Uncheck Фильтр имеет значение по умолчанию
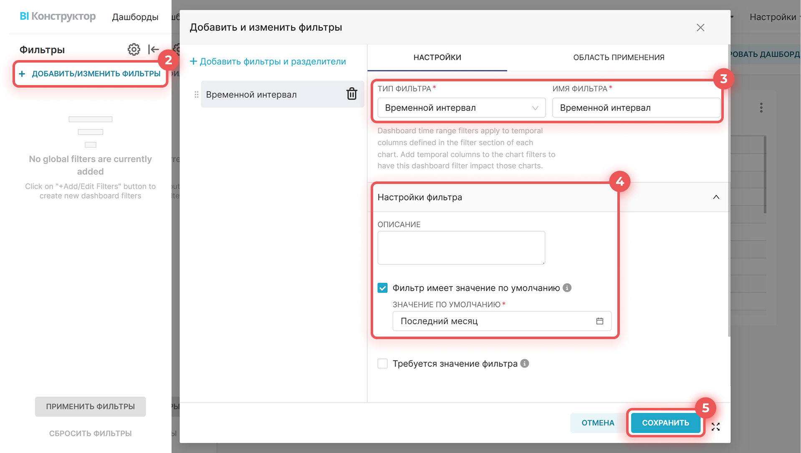 point(382,288)
